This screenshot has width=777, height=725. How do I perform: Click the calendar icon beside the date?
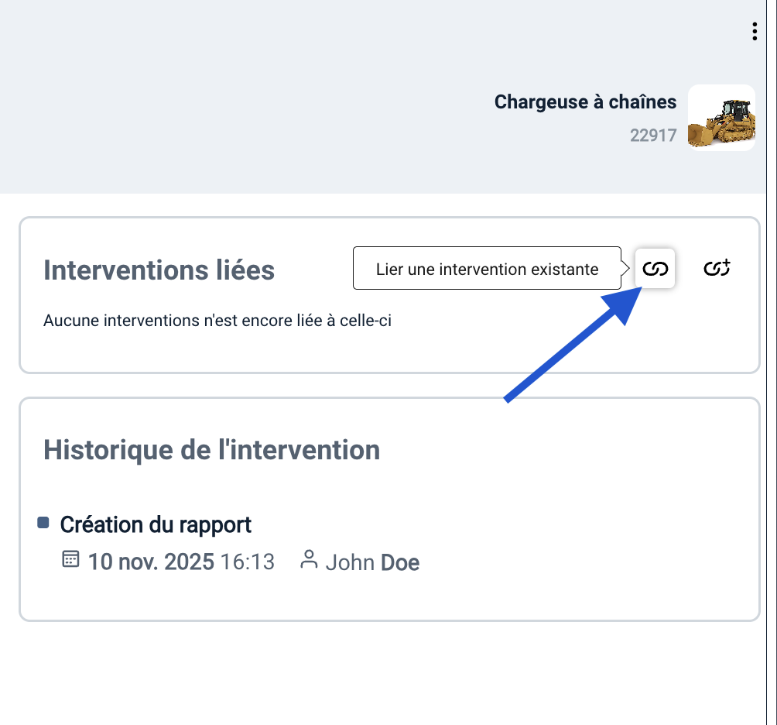[70, 559]
